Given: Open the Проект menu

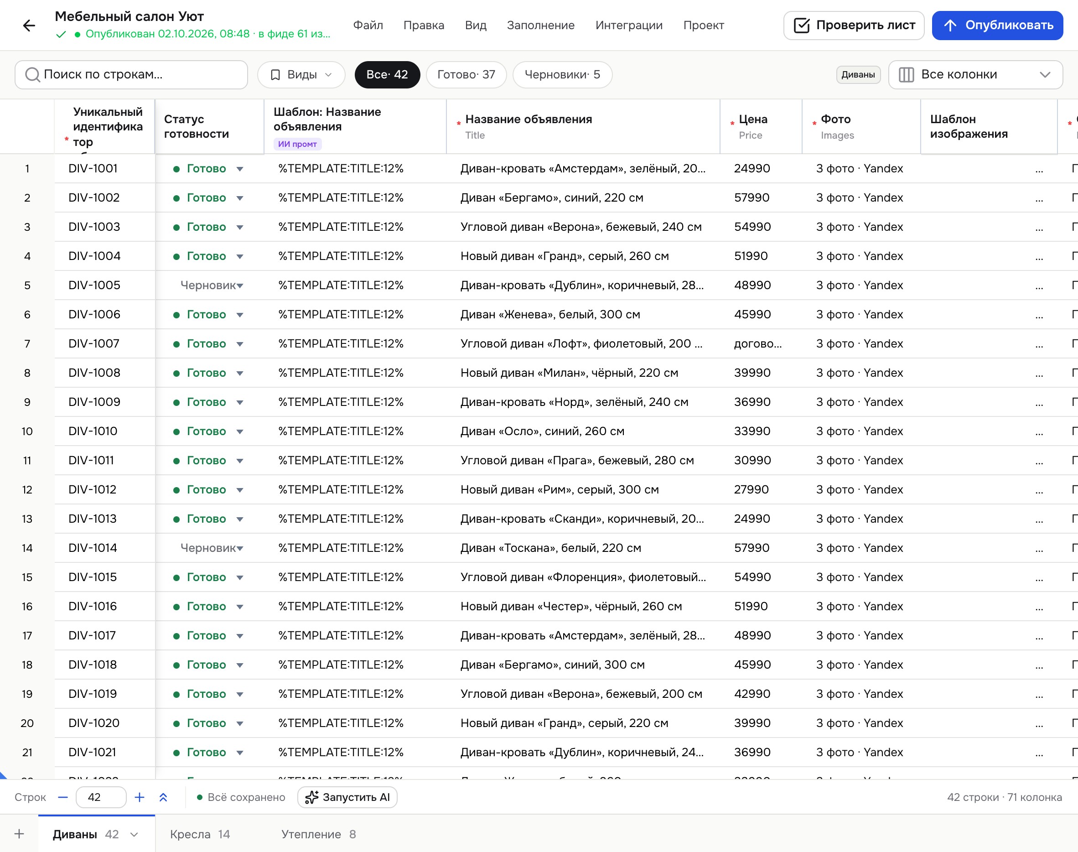Looking at the screenshot, I should click(704, 26).
